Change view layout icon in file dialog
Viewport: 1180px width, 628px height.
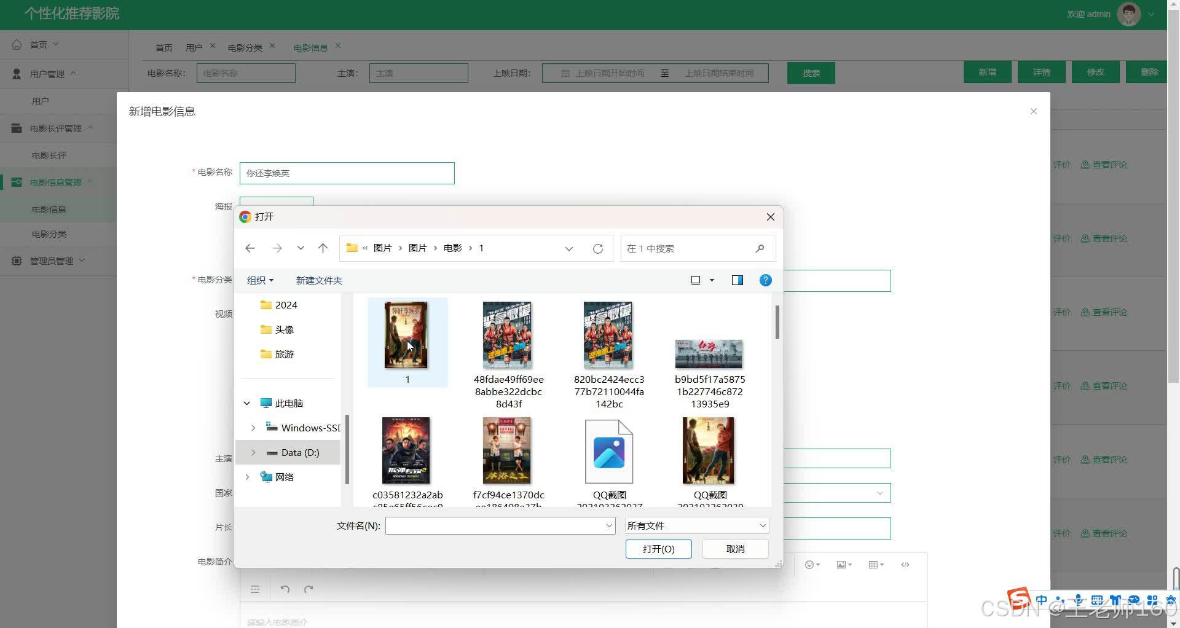pos(696,280)
